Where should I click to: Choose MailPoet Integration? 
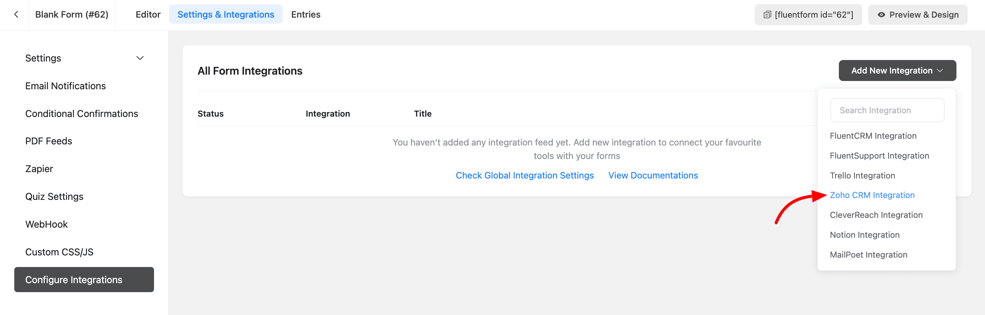tap(868, 255)
